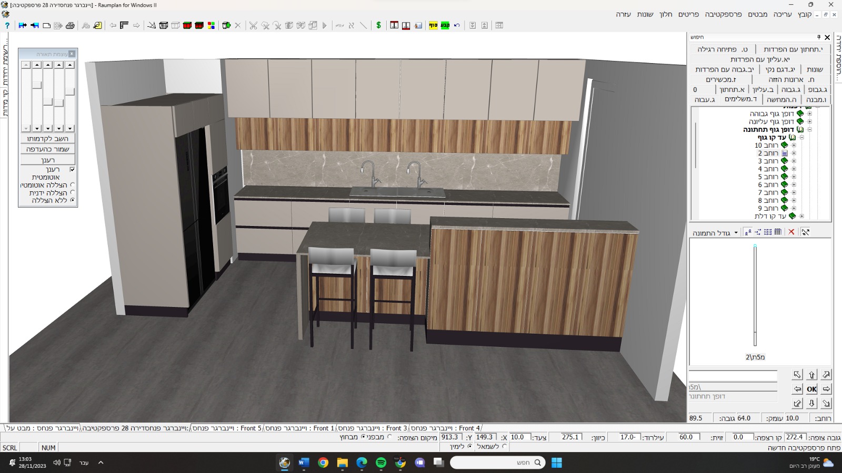Expand the עד קו דלת tree node
Screen dimensions: 842x473
tap(801, 216)
